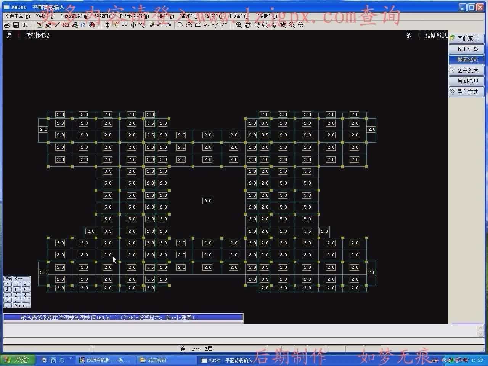
Task: Click the crosshair snap icon in toolbar
Action: click(107, 25)
